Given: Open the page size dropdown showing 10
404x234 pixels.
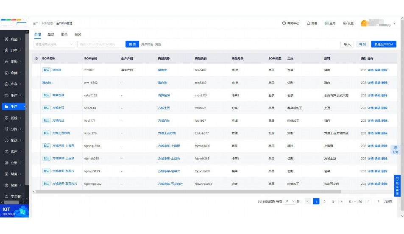Looking at the screenshot, I should (290, 201).
